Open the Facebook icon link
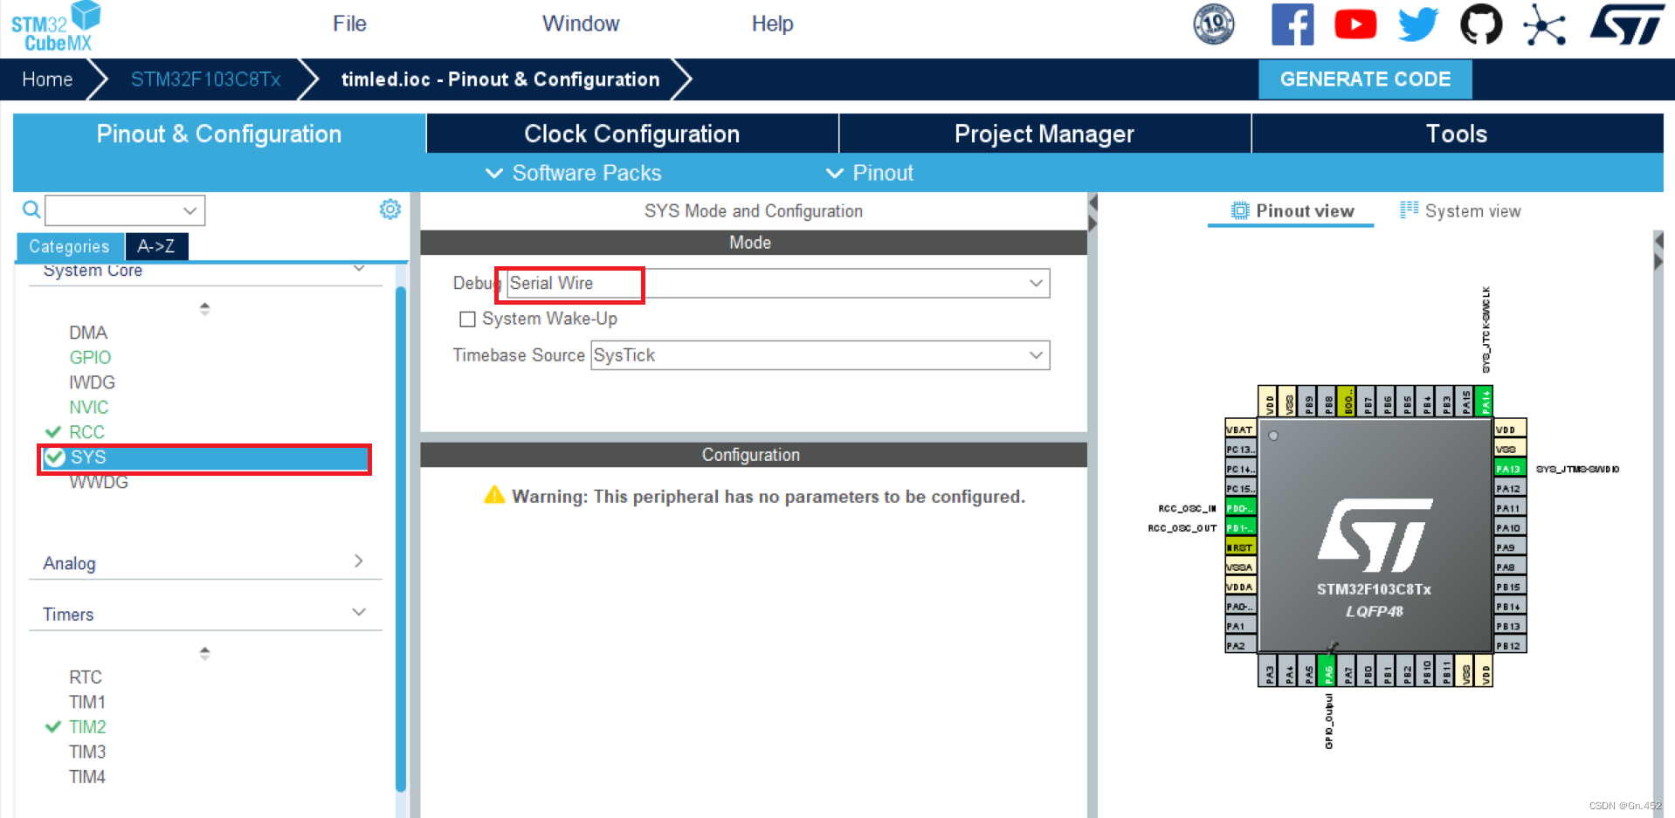The width and height of the screenshot is (1675, 818). [1292, 24]
